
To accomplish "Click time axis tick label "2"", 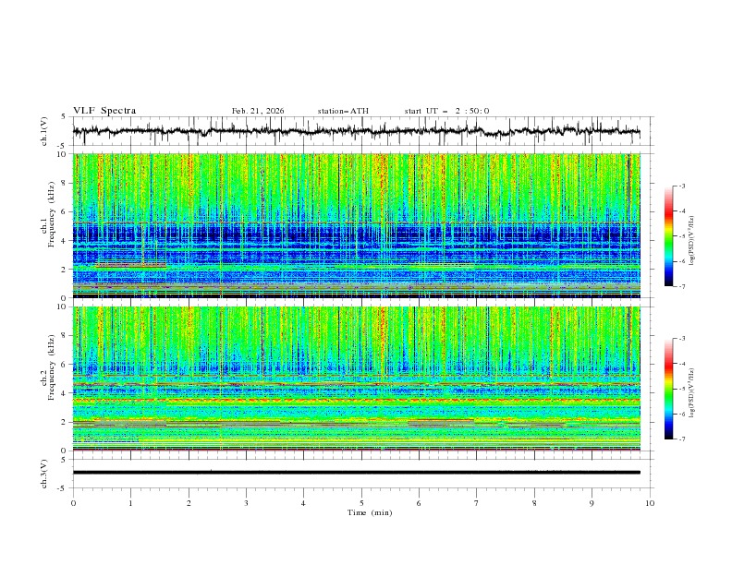I will (x=189, y=503).
